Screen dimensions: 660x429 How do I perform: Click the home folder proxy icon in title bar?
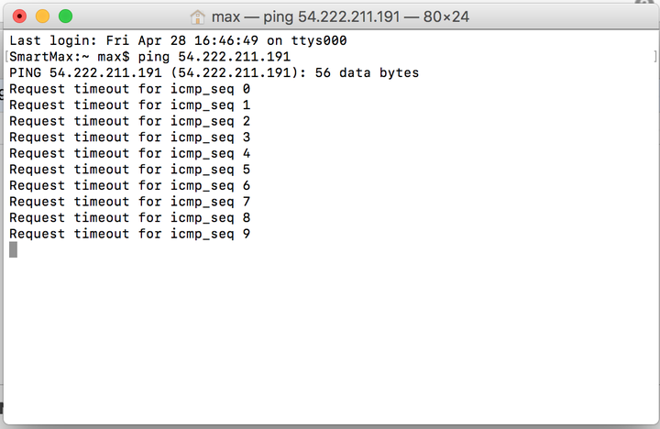[197, 16]
